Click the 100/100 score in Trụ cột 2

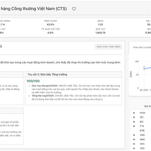click(x=33, y=81)
